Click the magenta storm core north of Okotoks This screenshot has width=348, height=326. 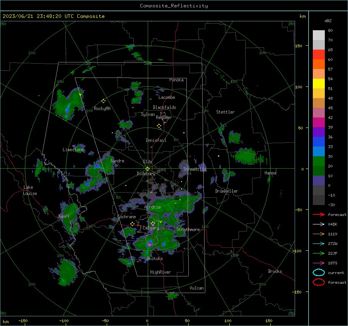pyautogui.click(x=150, y=244)
